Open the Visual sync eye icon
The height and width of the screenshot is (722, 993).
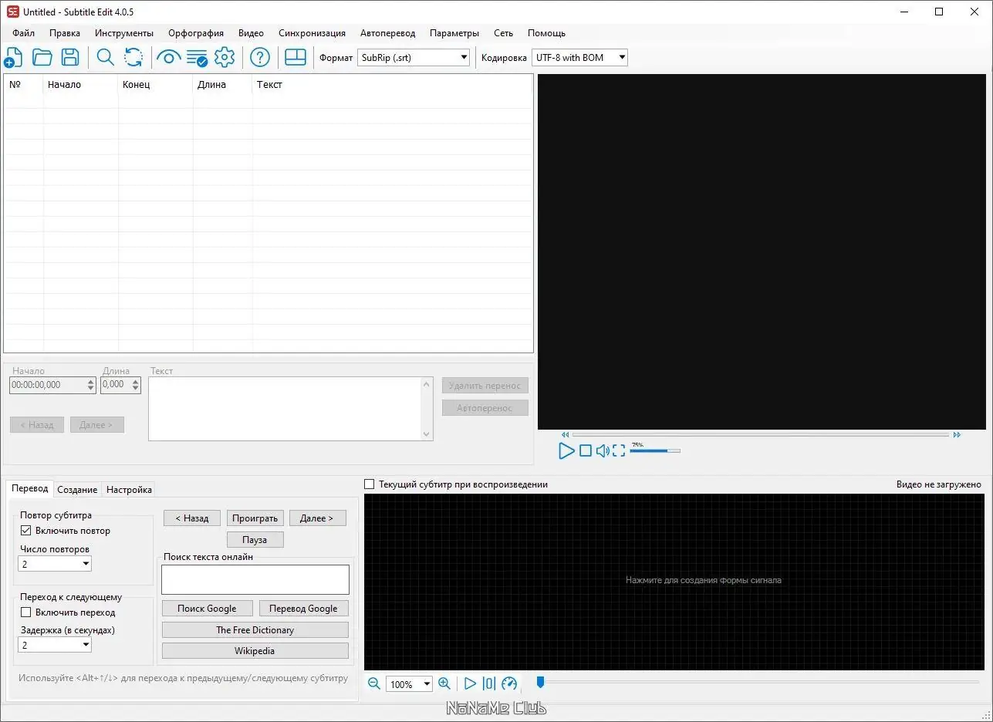pos(168,57)
